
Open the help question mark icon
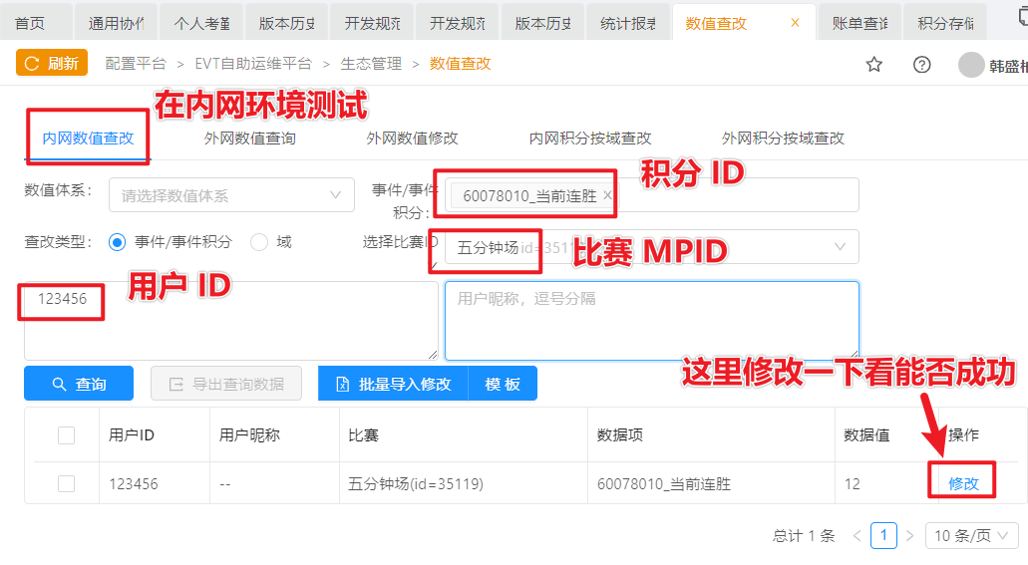coord(922,64)
